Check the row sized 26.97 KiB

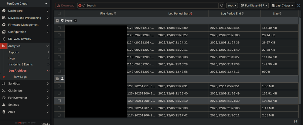[59, 42]
